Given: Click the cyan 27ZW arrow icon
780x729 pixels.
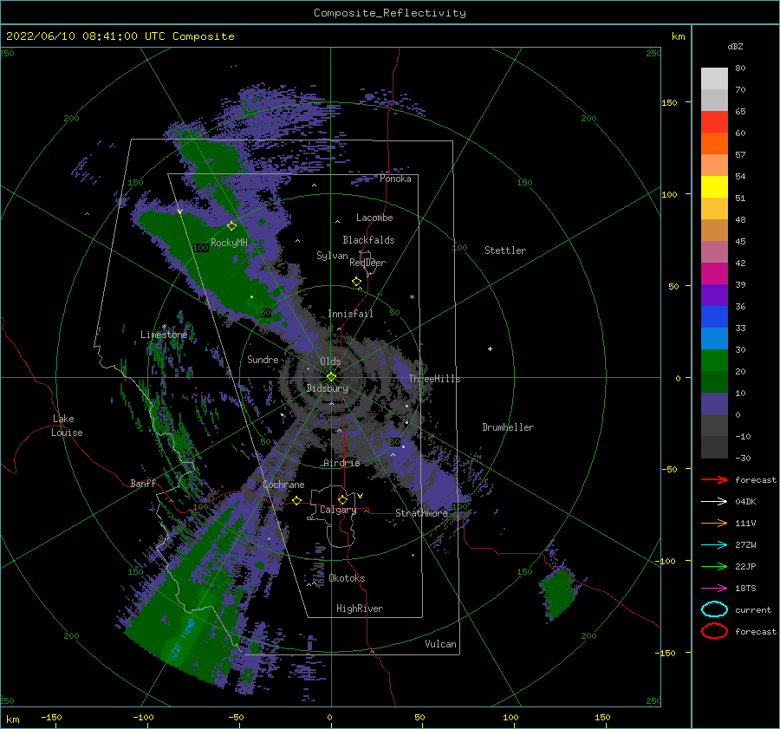Looking at the screenshot, I should click(x=714, y=545).
